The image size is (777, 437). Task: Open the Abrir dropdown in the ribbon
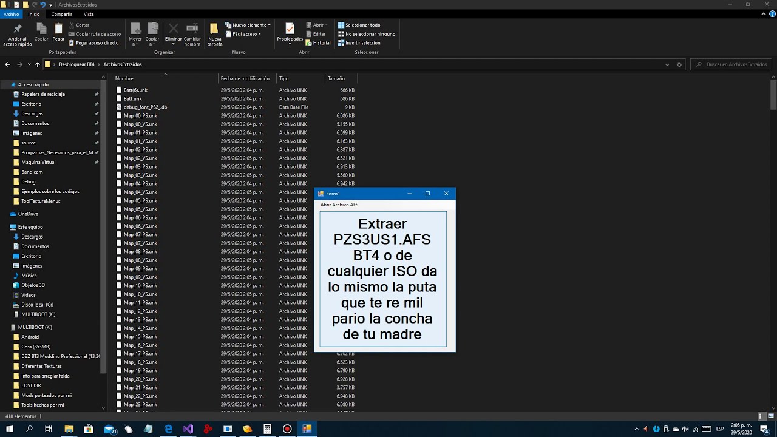(317, 25)
